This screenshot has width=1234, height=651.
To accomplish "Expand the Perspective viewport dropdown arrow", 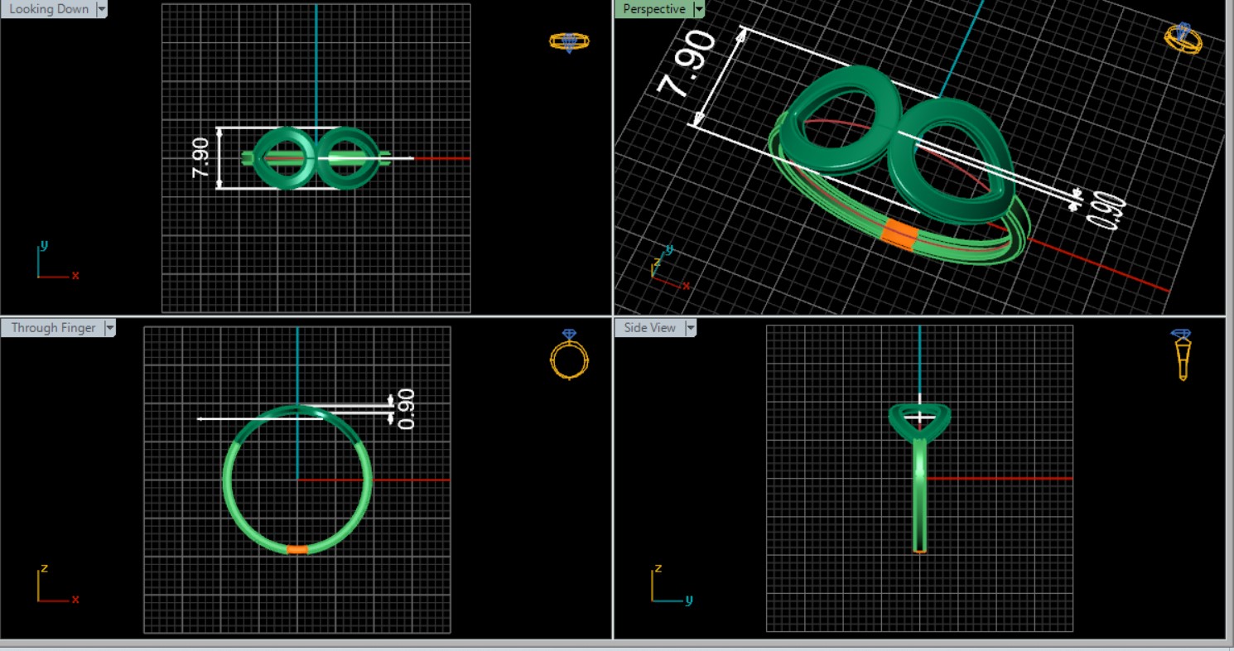I will point(699,9).
